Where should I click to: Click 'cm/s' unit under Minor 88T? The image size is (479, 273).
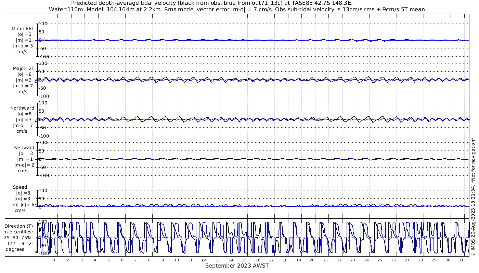[22, 52]
